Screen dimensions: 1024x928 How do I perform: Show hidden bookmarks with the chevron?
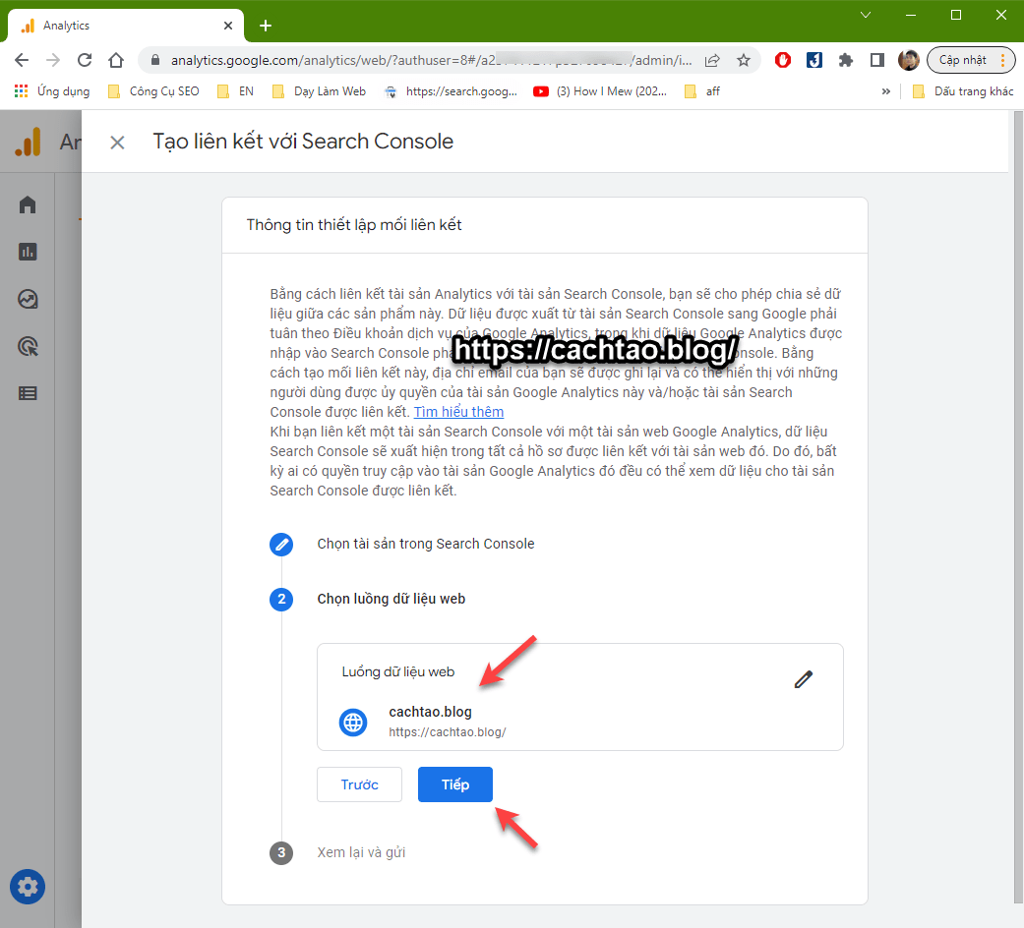click(886, 91)
